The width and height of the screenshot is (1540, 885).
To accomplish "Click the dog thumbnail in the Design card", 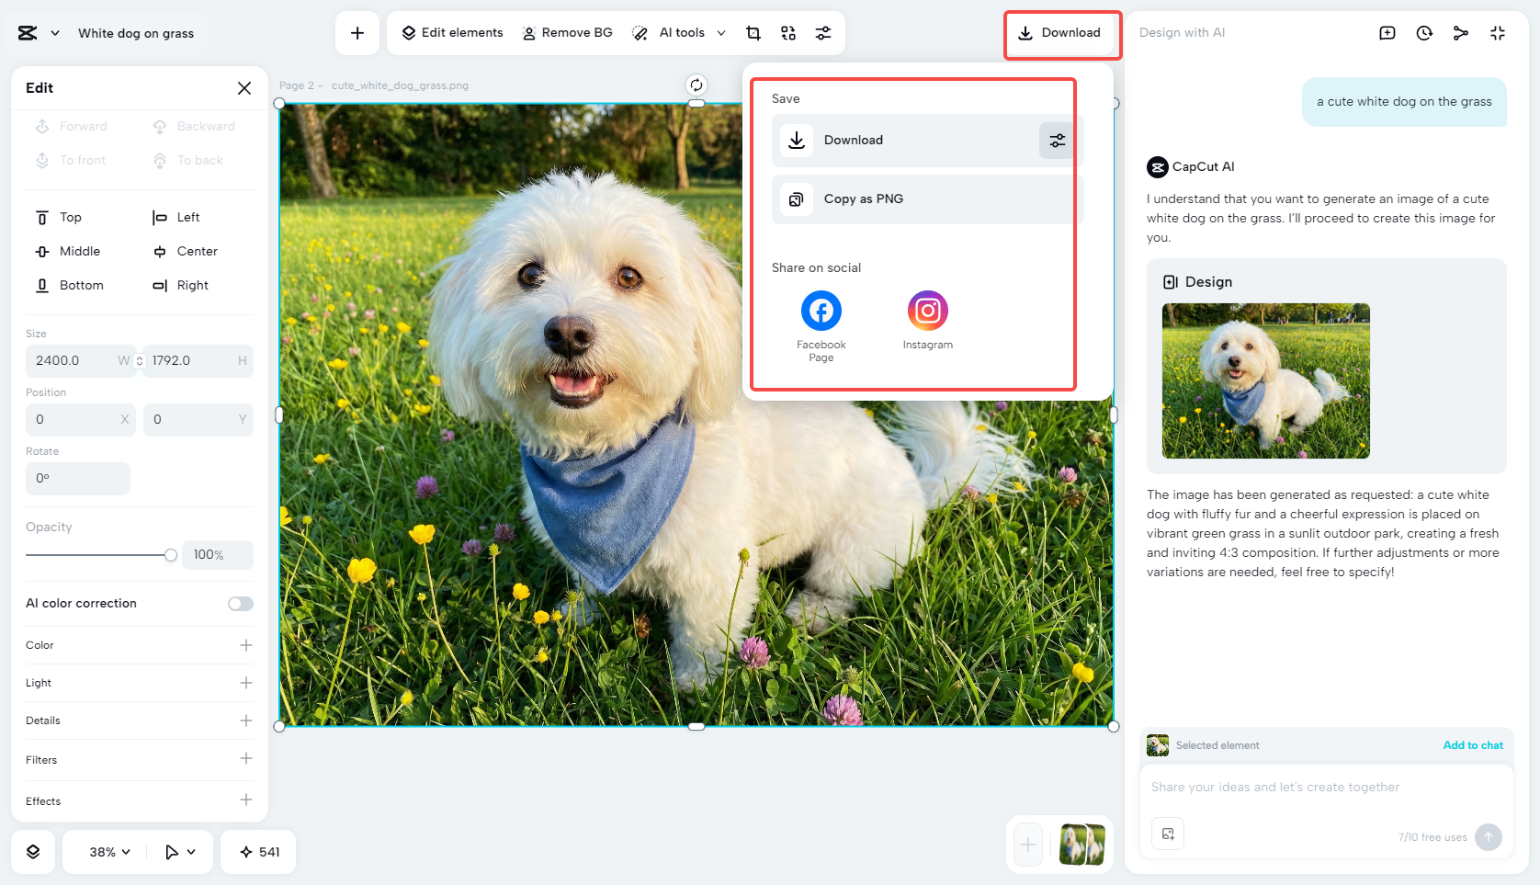I will point(1266,380).
